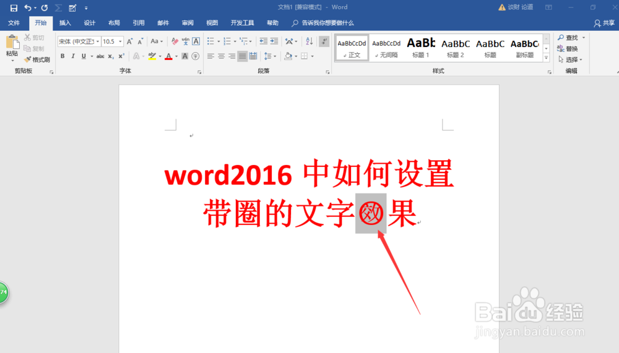The height and width of the screenshot is (353, 619).
Task: Switch to the 视图 tab
Action: (212, 23)
